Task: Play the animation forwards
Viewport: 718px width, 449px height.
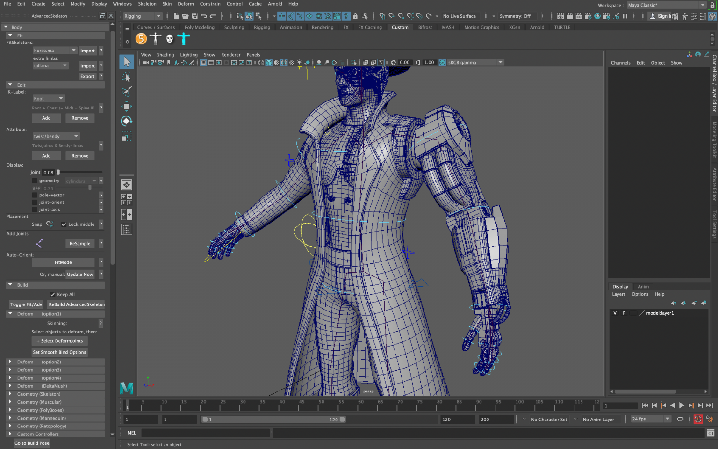Action: tap(682, 406)
